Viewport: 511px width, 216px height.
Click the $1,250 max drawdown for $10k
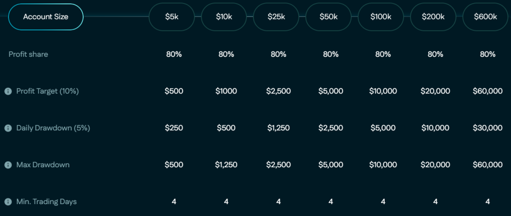[226, 165]
